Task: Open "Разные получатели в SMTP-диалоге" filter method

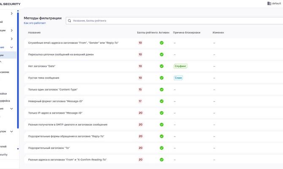Action: [x=68, y=125]
